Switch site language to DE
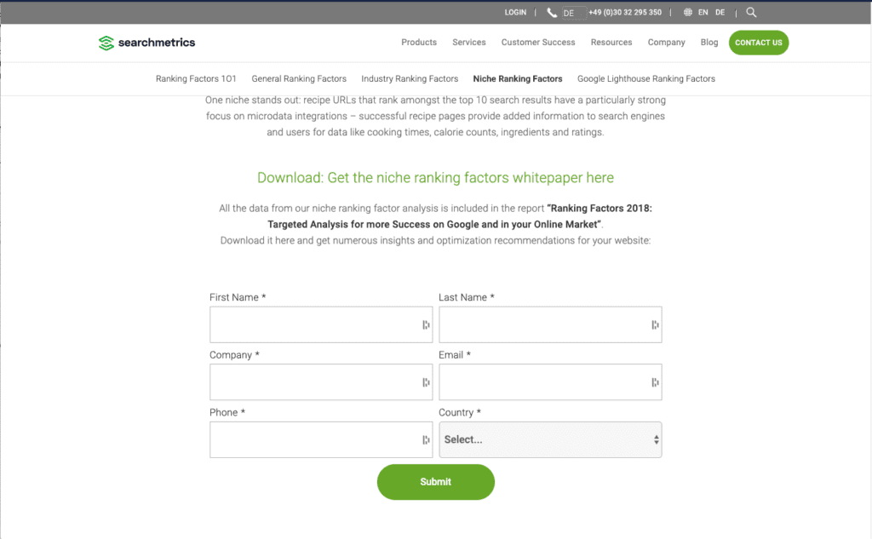The width and height of the screenshot is (872, 539). pyautogui.click(x=720, y=12)
